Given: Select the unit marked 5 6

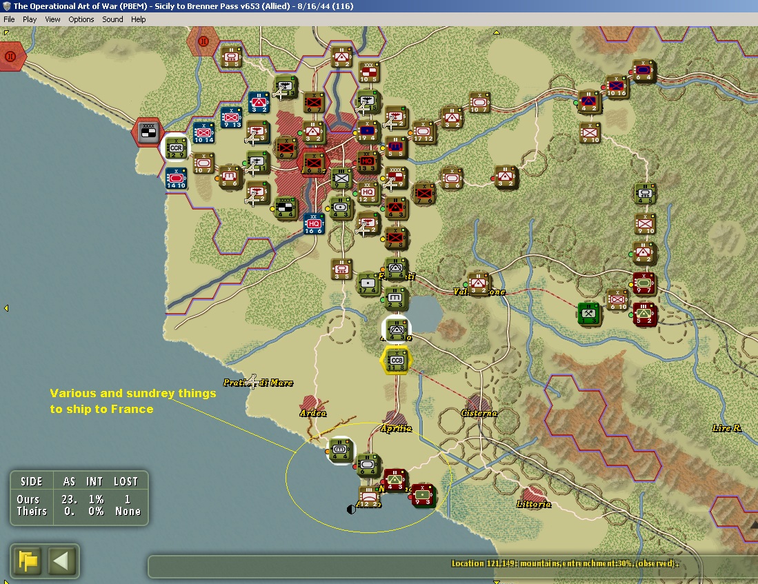Looking at the screenshot, I should (230, 177).
